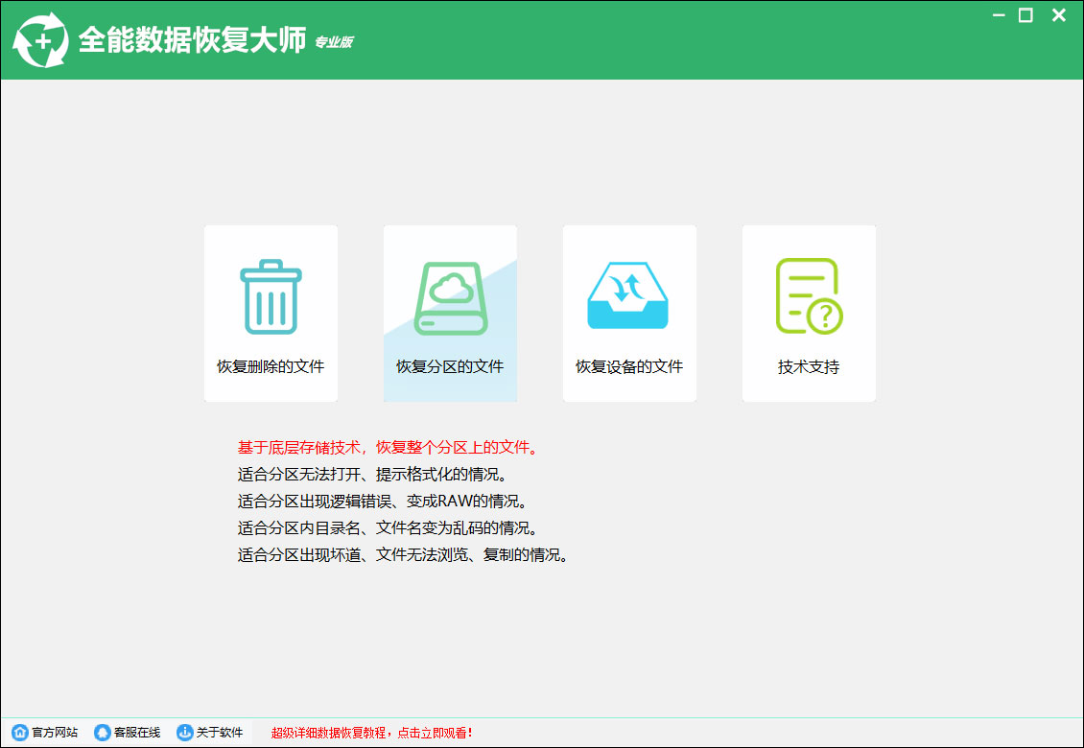Image resolution: width=1084 pixels, height=748 pixels.
Task: Click the device inbox icon for device file recovery
Action: click(629, 294)
